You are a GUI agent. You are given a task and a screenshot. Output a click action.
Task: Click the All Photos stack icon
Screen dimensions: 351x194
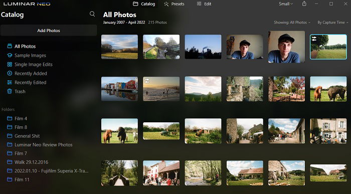(x=10, y=46)
